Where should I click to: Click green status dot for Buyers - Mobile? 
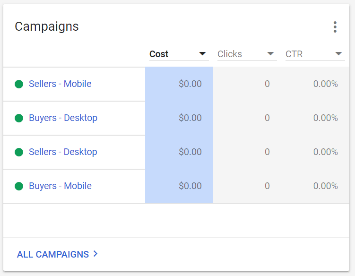(19, 186)
